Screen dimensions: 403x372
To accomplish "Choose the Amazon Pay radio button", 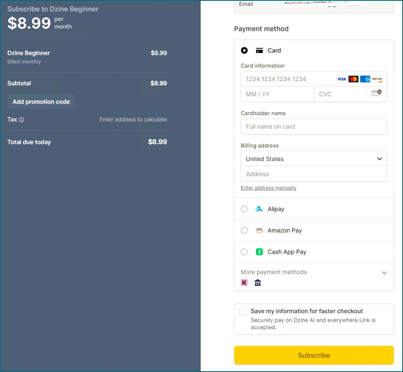I will 244,230.
